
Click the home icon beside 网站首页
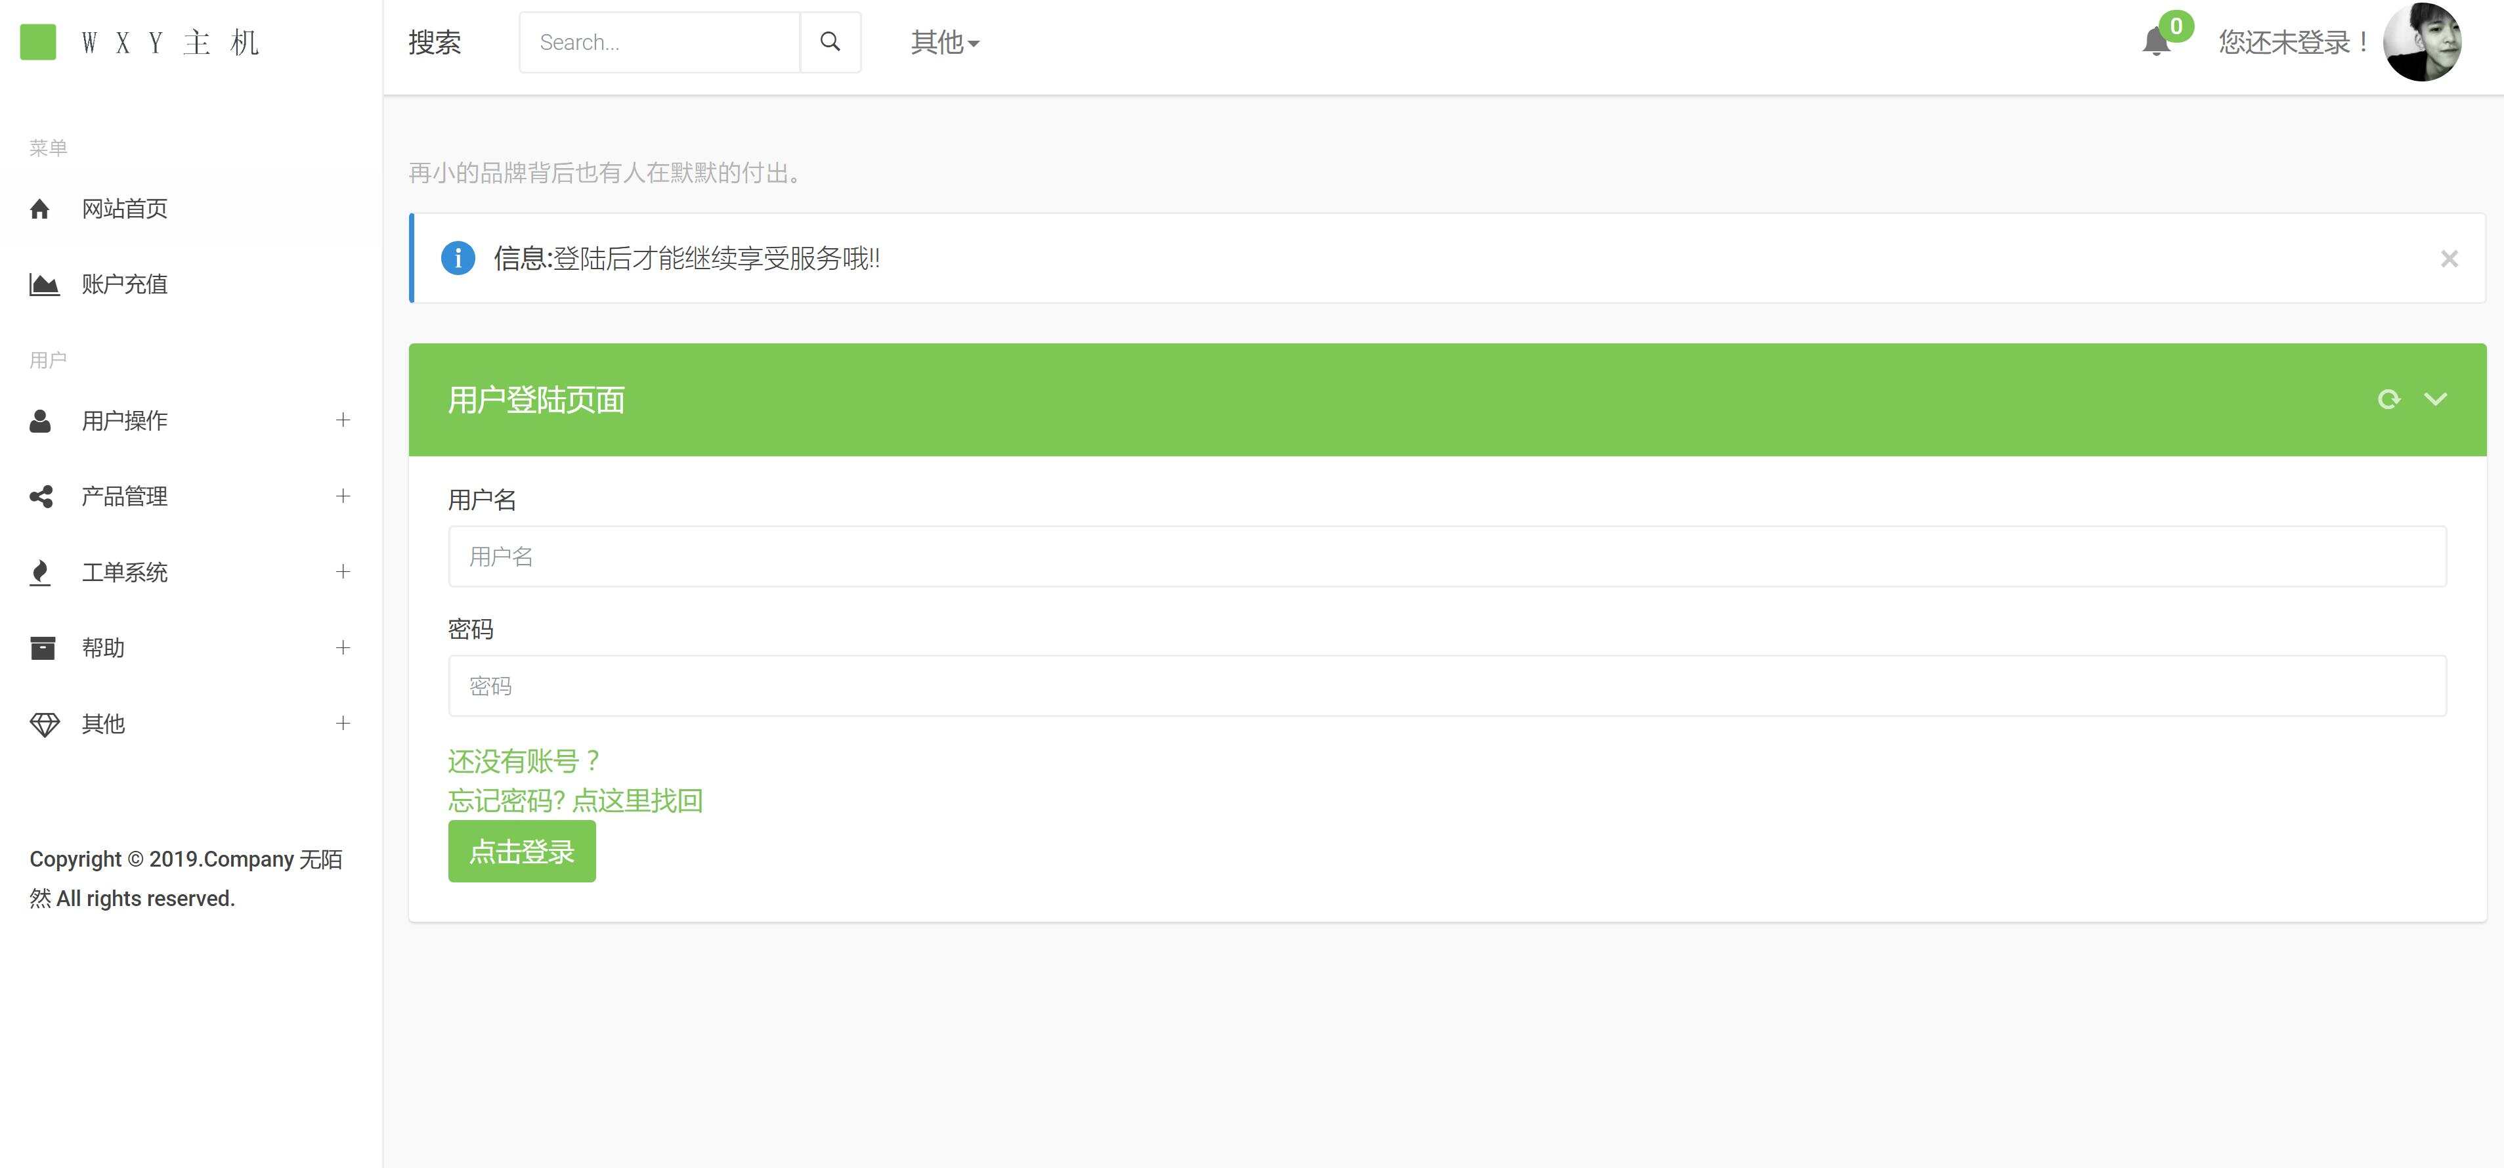tap(40, 209)
